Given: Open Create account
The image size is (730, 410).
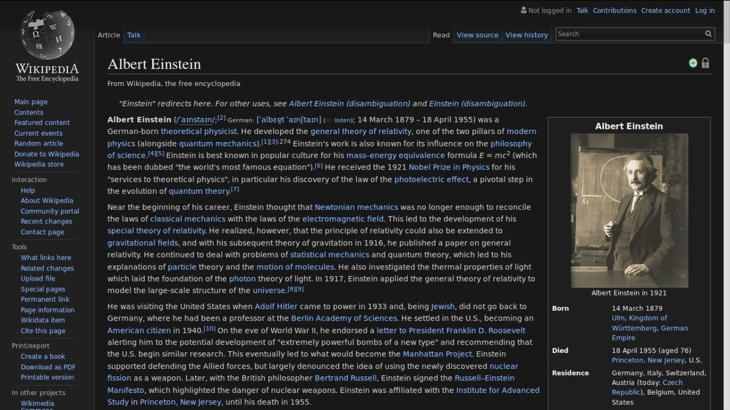Looking at the screenshot, I should click(x=666, y=10).
